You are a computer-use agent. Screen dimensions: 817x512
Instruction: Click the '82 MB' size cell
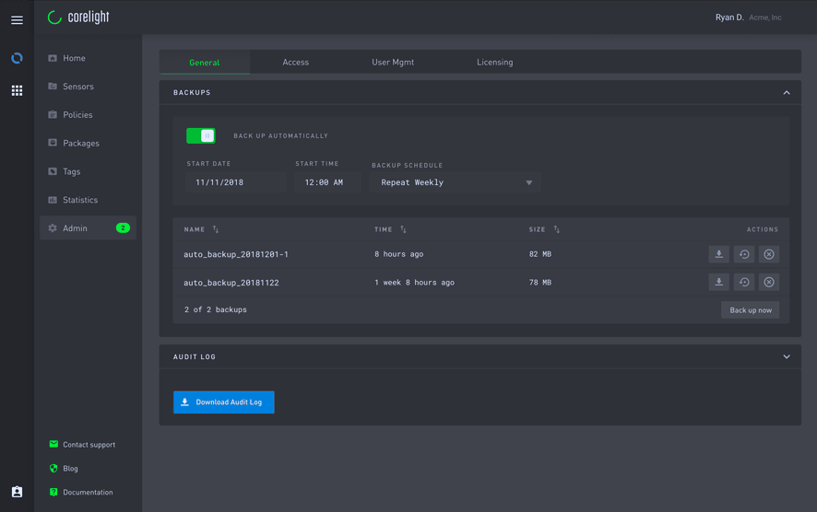(539, 254)
